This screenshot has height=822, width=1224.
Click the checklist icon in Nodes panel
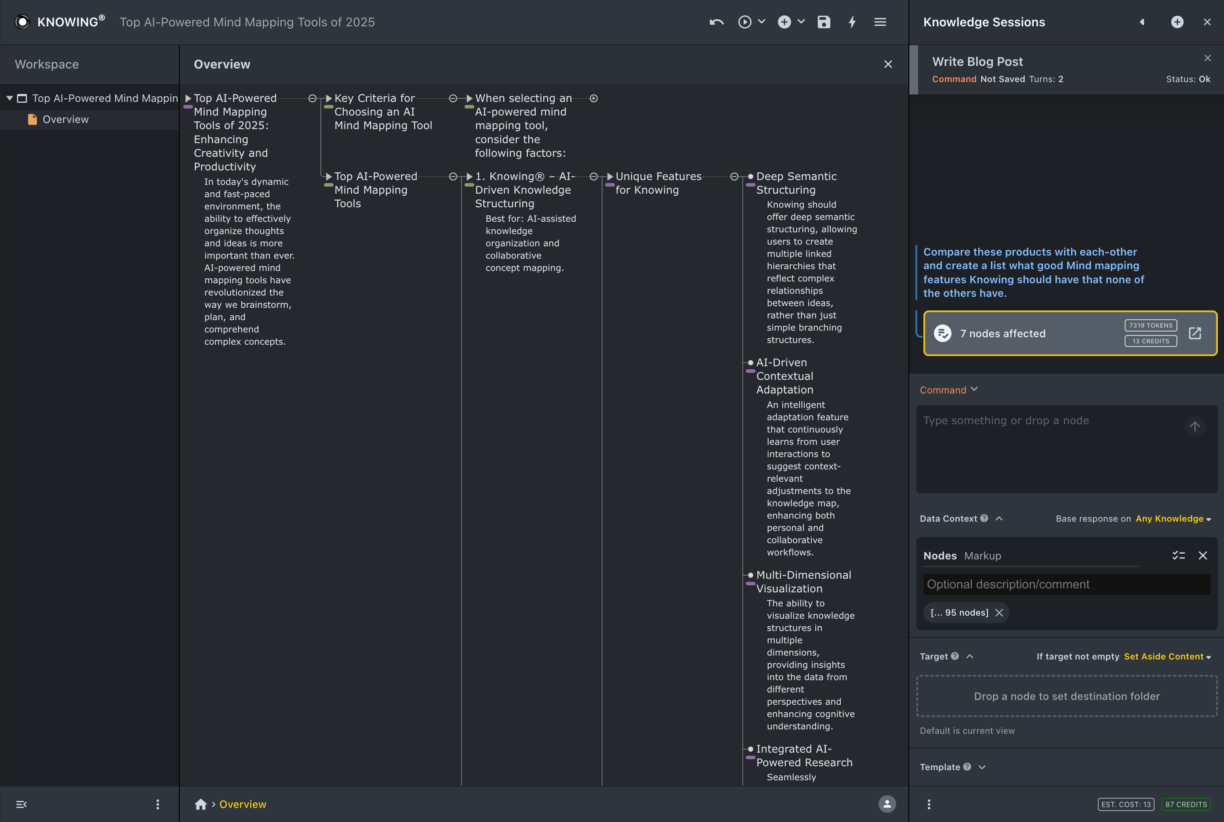point(1178,556)
